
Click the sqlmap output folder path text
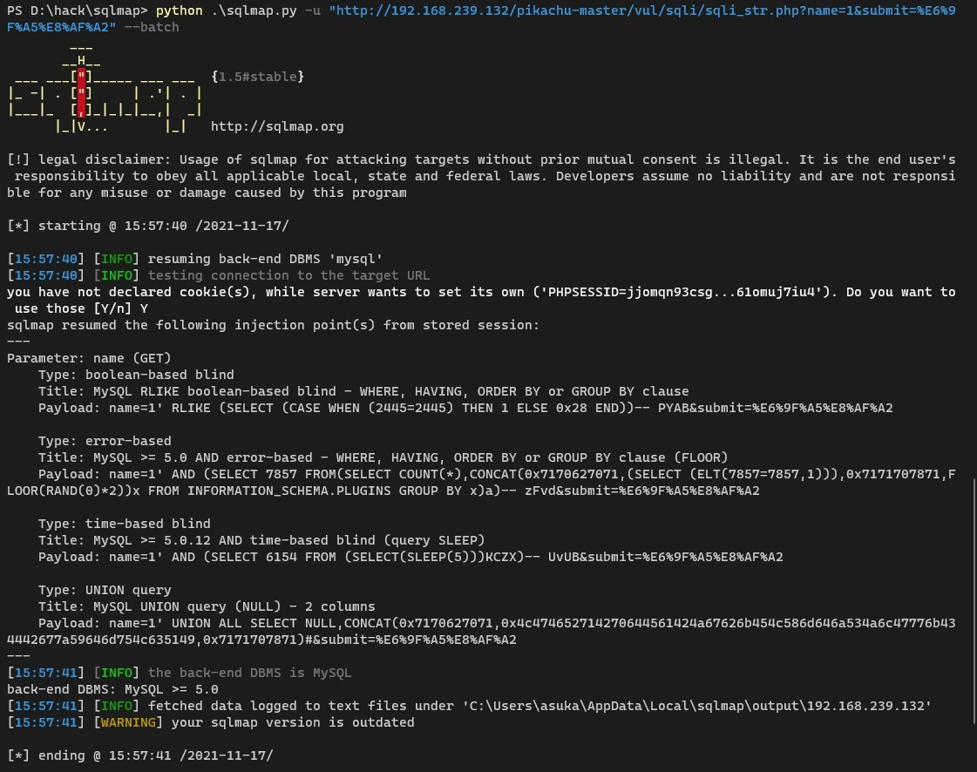[x=696, y=706]
